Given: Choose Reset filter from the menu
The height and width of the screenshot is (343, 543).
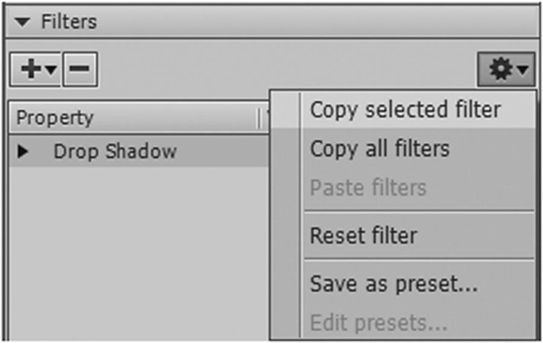Looking at the screenshot, I should click(x=363, y=235).
